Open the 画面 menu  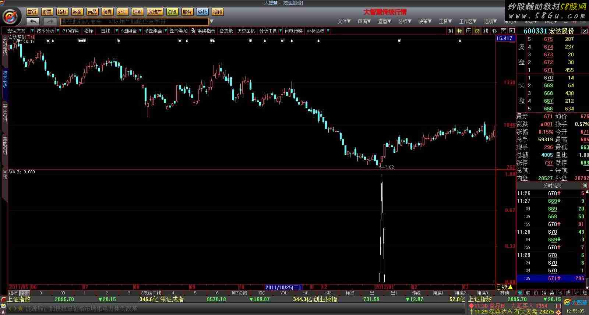click(x=364, y=21)
